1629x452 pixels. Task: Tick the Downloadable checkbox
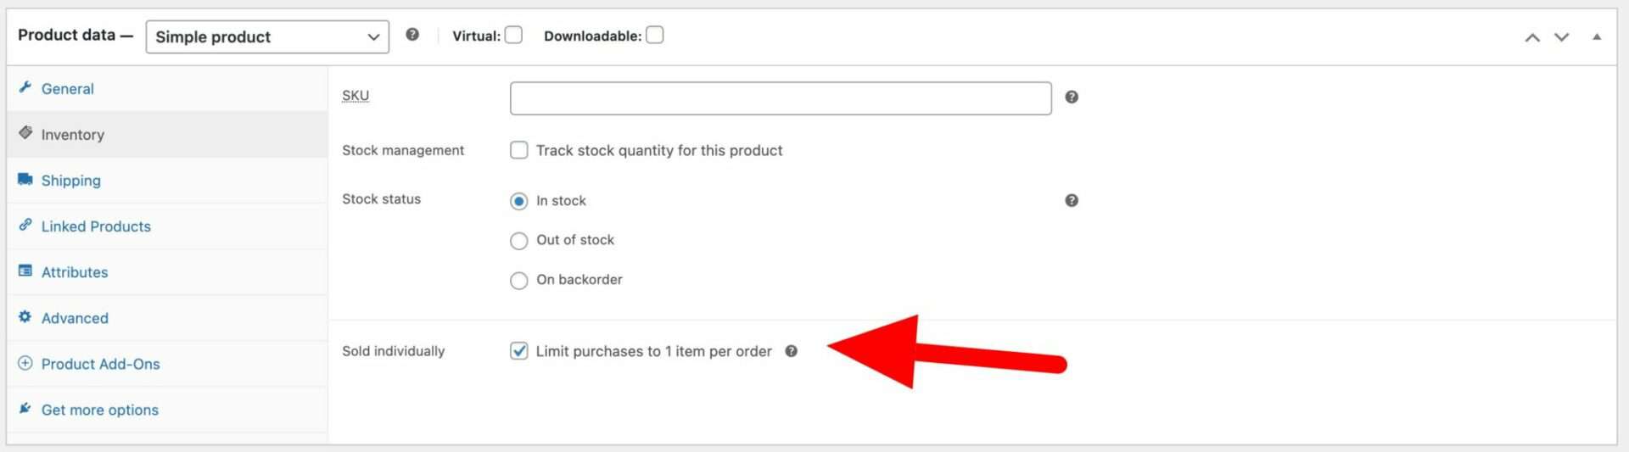click(654, 35)
